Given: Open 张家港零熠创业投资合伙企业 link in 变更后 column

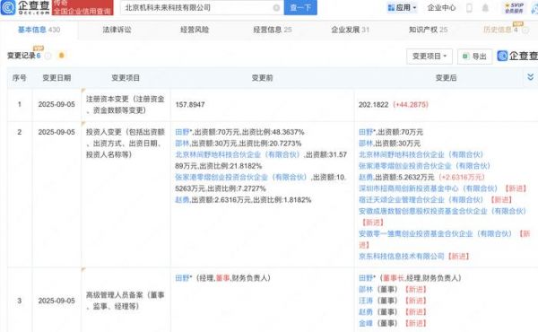Looking at the screenshot, I should (x=424, y=166).
